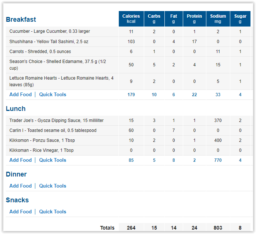The width and height of the screenshot is (256, 234).
Task: Click the Sodium mg column header
Action: (x=218, y=19)
